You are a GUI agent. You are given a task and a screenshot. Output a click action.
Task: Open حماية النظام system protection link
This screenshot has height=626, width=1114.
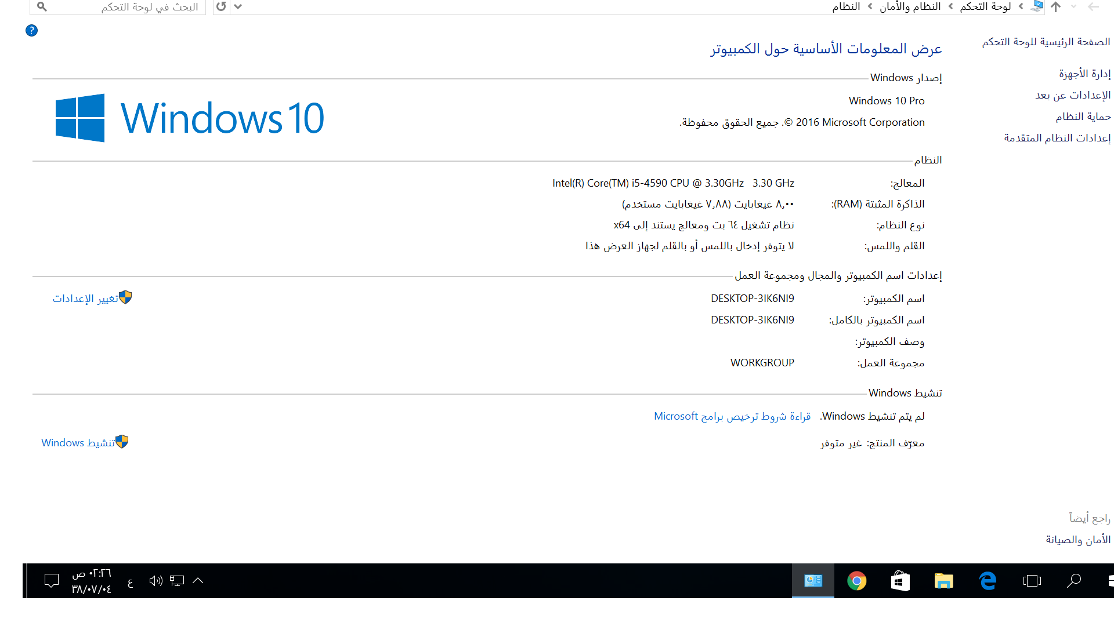click(x=1083, y=117)
